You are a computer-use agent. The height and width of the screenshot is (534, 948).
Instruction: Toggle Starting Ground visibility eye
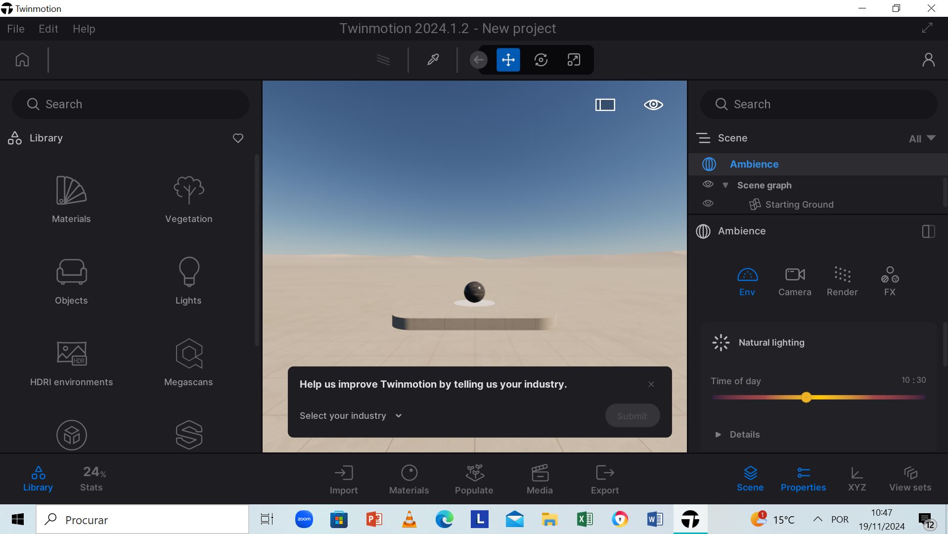click(708, 204)
